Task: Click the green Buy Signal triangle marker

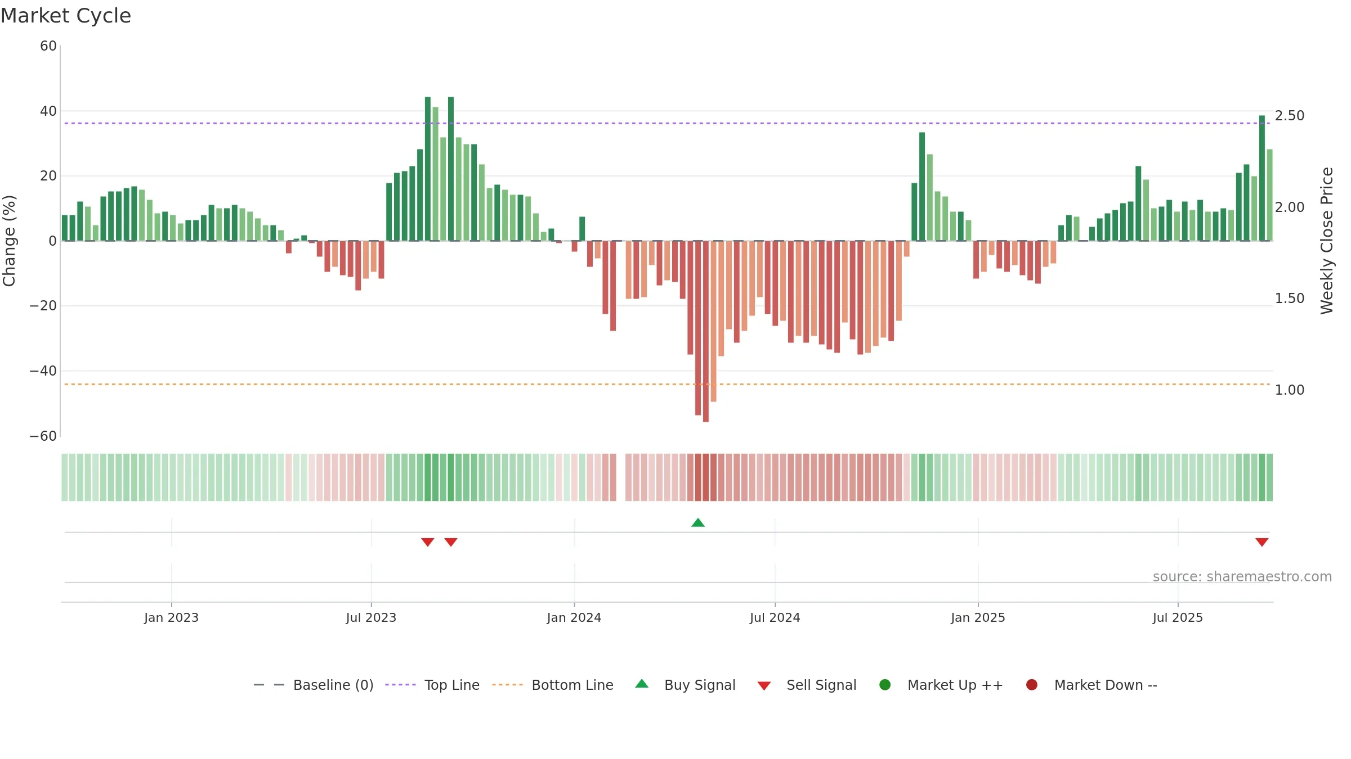Action: pyautogui.click(x=698, y=523)
